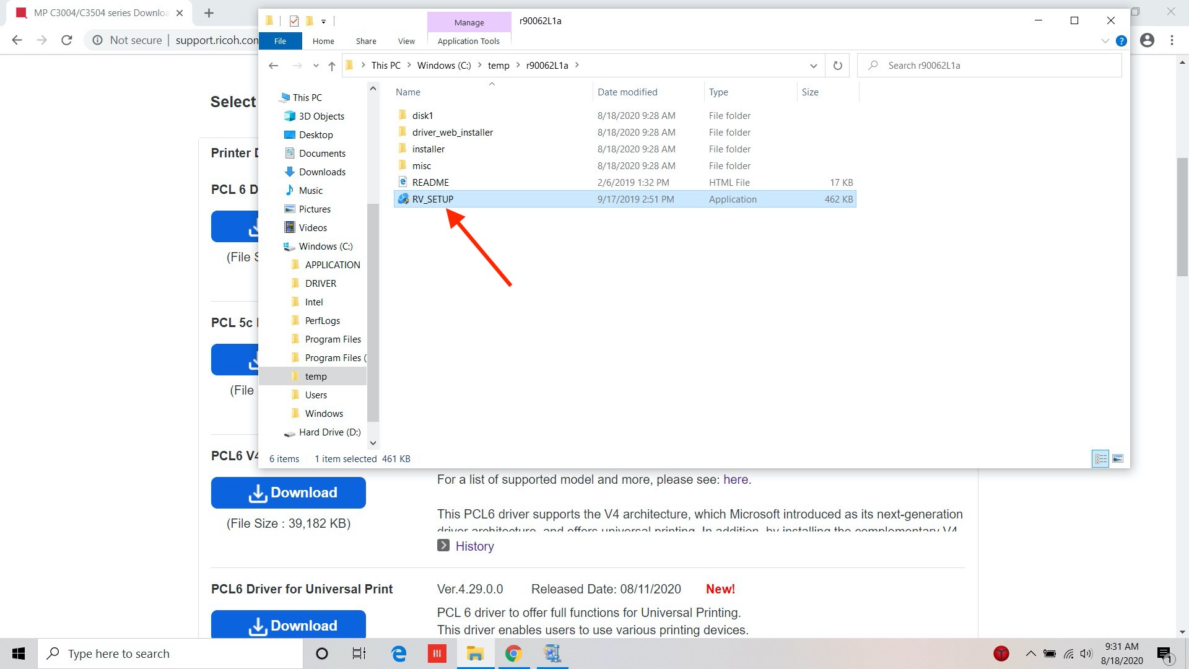Click Properties quick access toolbar icon
This screenshot has width=1189, height=669.
pyautogui.click(x=294, y=21)
